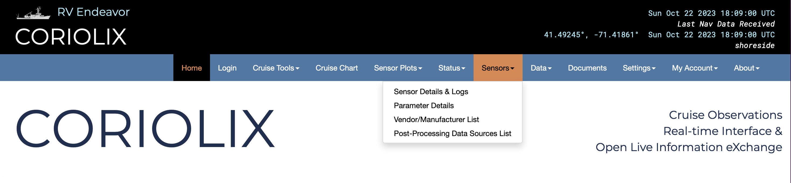Open the Settings dropdown

coord(639,68)
